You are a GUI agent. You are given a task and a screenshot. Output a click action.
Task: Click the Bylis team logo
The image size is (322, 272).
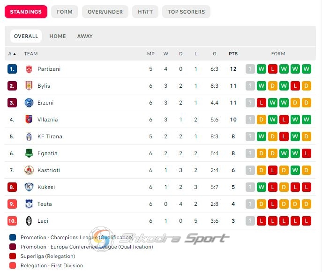[29, 86]
